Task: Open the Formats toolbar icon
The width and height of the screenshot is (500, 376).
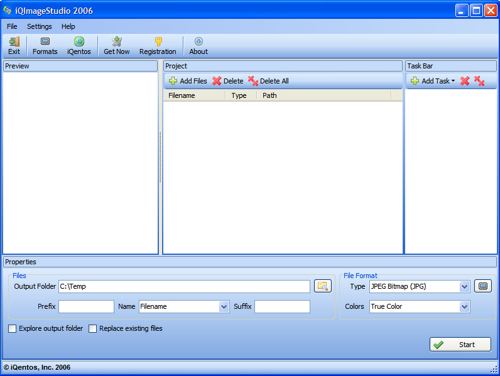Action: [x=45, y=46]
